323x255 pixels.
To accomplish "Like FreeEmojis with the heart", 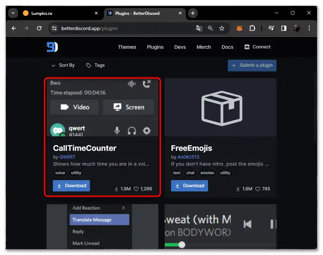I will click(258, 189).
